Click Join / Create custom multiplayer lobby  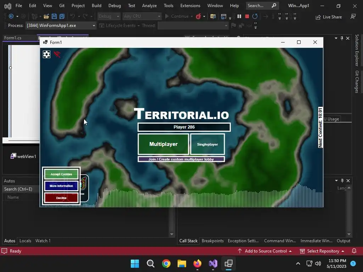click(x=181, y=159)
